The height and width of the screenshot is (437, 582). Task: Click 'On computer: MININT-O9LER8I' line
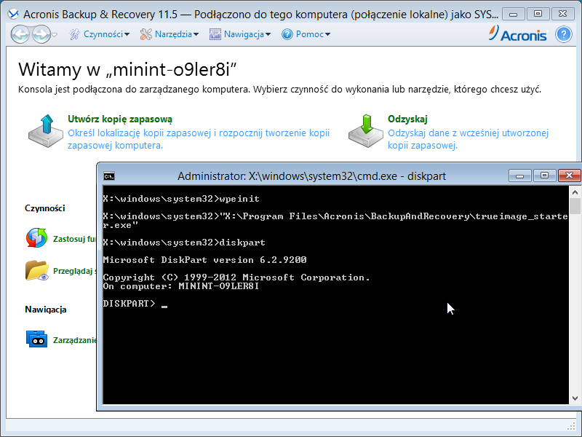point(180,286)
